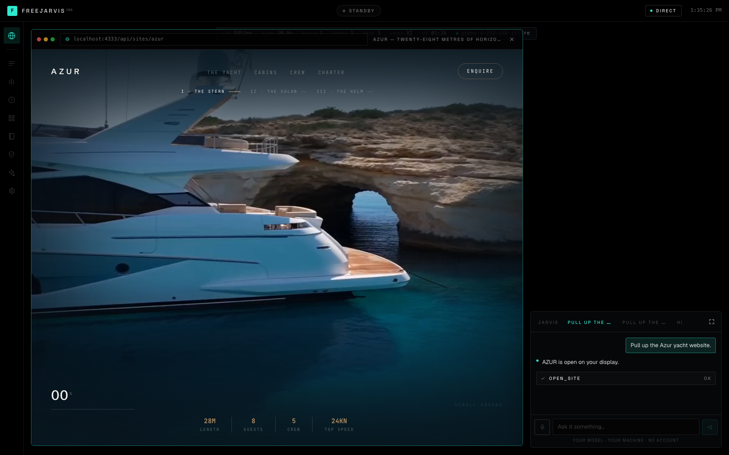Open the sparkle icon in left sidebar
Image resolution: width=729 pixels, height=455 pixels.
pos(12,172)
